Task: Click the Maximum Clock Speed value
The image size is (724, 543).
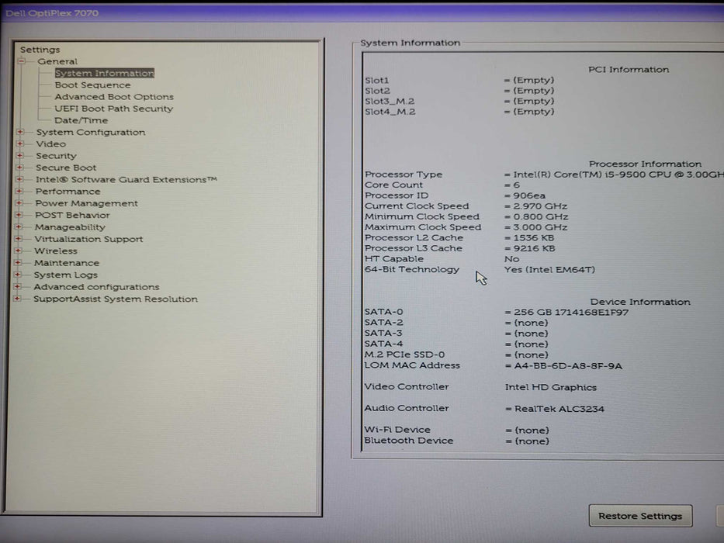Action: click(x=540, y=227)
